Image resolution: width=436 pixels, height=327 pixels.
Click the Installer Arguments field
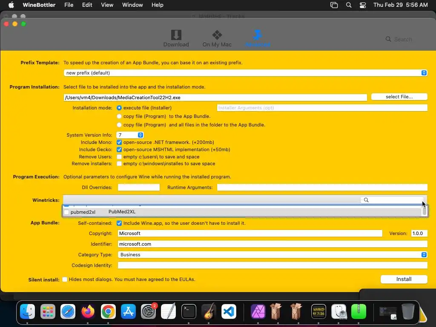(x=322, y=108)
